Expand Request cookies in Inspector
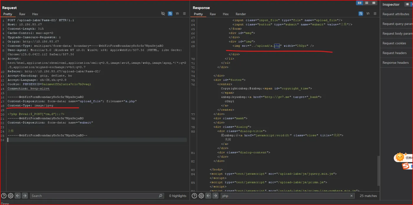This screenshot has width=413, height=205. pos(396,43)
